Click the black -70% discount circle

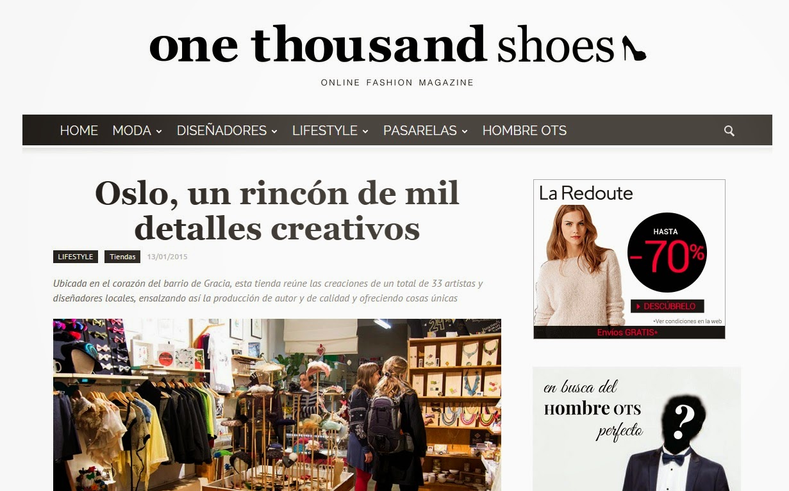[667, 252]
